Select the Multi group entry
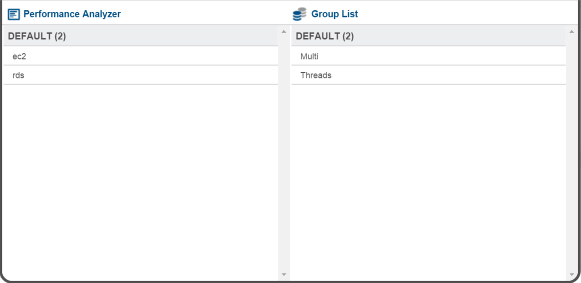581x283 pixels. click(x=428, y=56)
